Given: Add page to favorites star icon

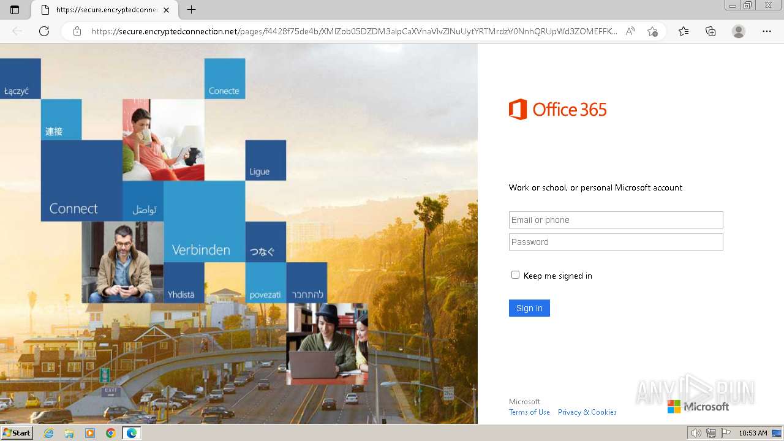Looking at the screenshot, I should coord(652,31).
